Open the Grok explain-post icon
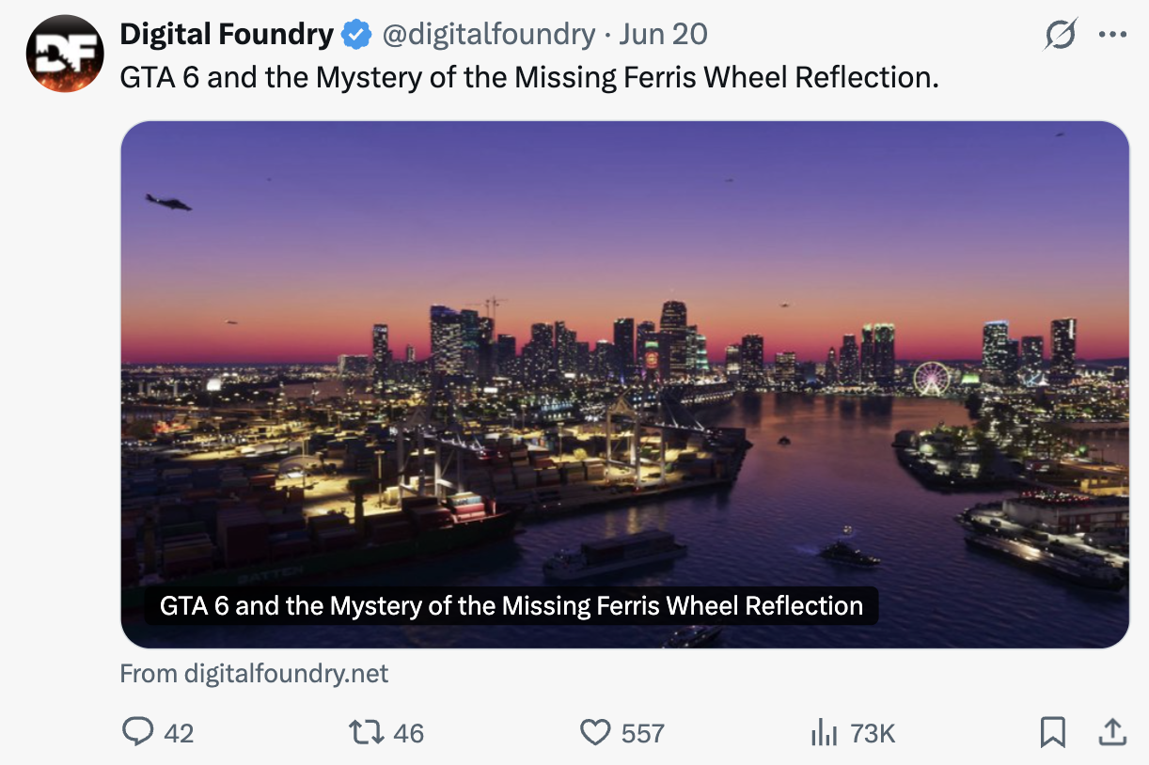 pos(1060,36)
